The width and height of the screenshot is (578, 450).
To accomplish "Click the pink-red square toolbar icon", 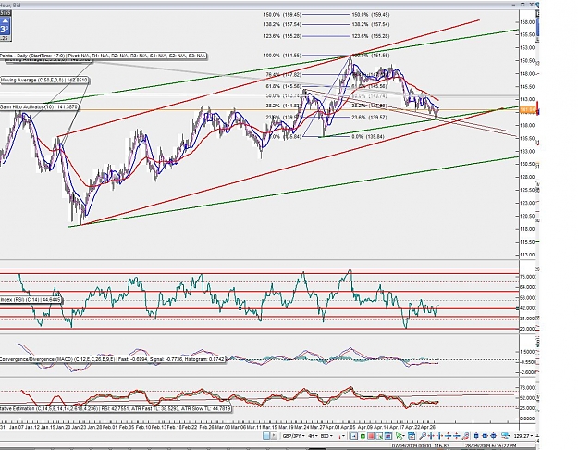I will (371, 436).
